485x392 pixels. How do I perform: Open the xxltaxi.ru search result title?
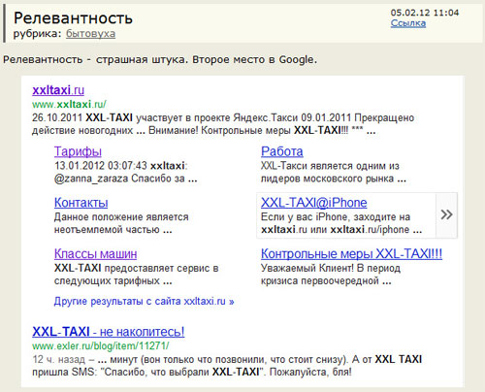tap(58, 90)
